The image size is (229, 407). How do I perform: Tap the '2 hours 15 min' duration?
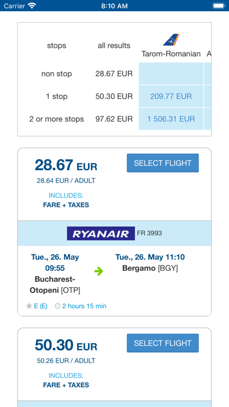84,306
